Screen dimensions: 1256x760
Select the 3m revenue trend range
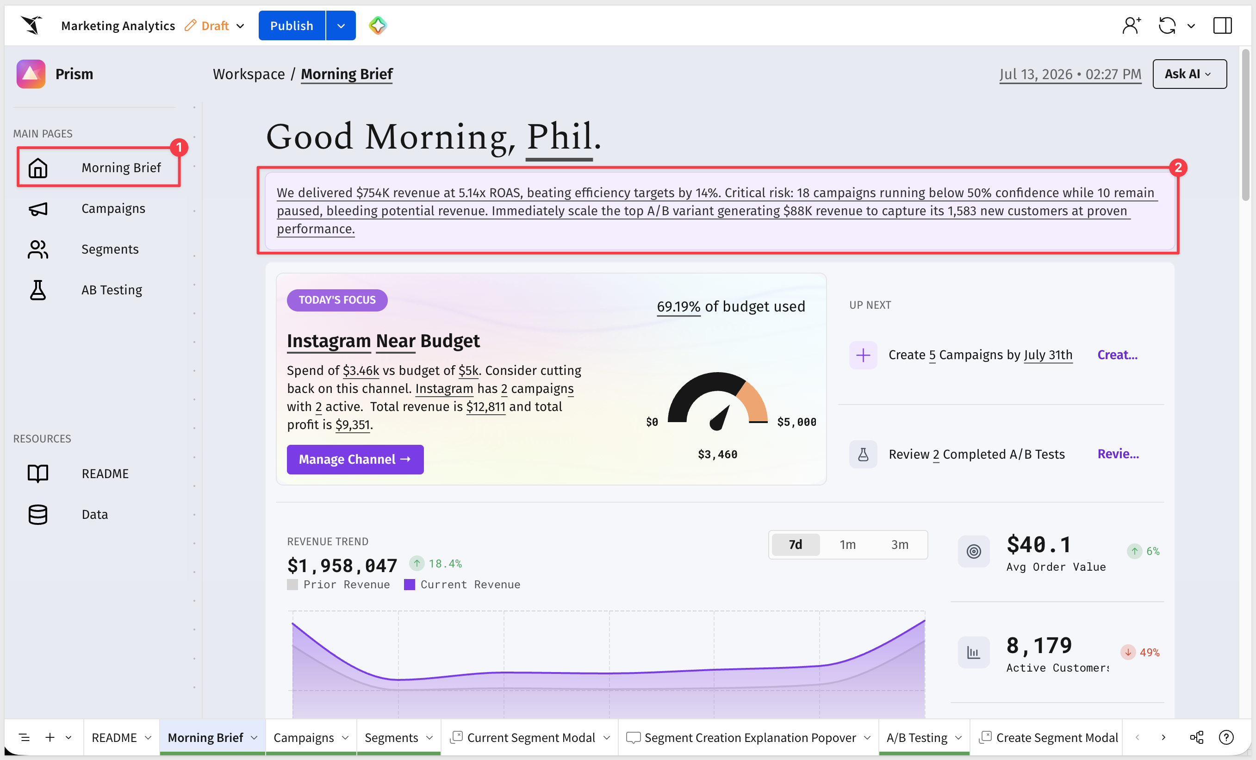point(900,545)
